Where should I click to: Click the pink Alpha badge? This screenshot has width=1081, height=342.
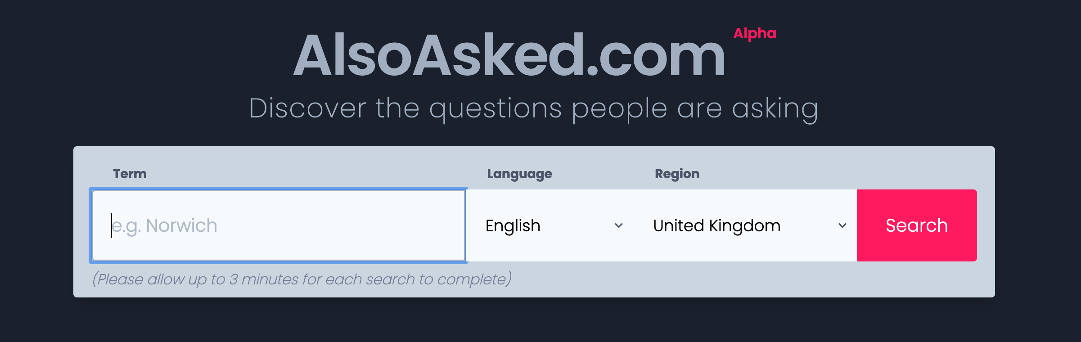tap(755, 34)
